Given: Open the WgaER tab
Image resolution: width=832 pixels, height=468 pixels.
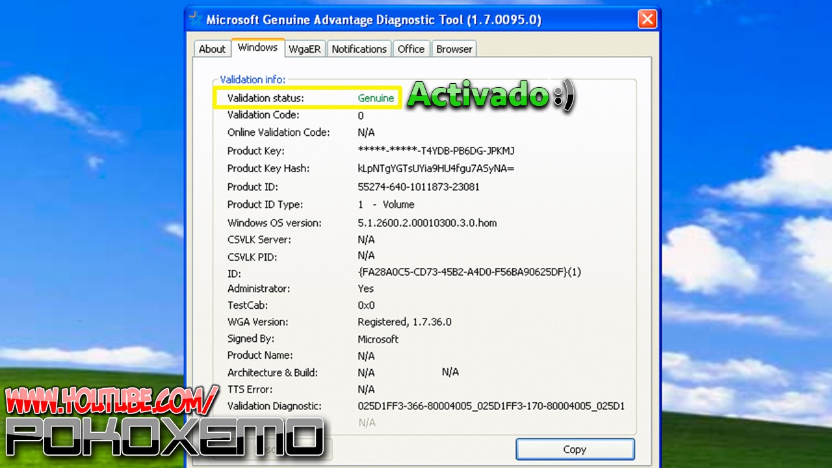Looking at the screenshot, I should click(305, 49).
